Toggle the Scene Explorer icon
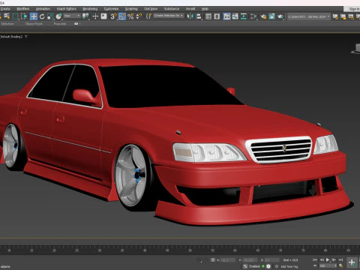360x270 pixels. [208, 16]
